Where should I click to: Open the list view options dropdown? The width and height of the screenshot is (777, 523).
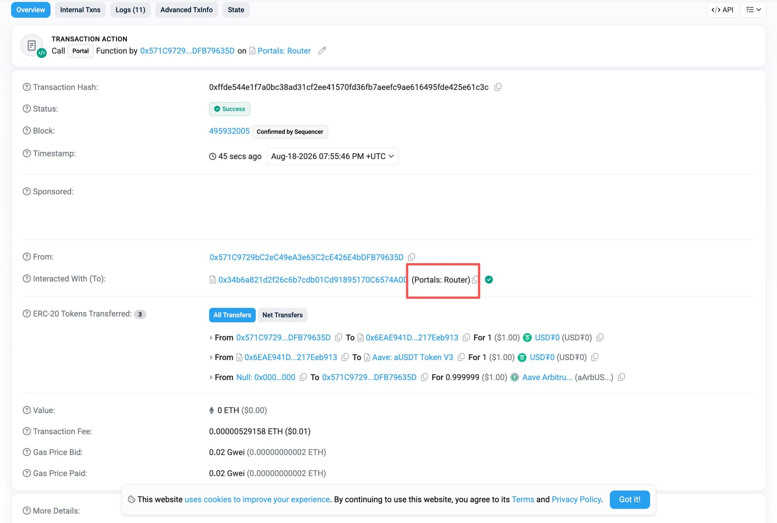[753, 10]
